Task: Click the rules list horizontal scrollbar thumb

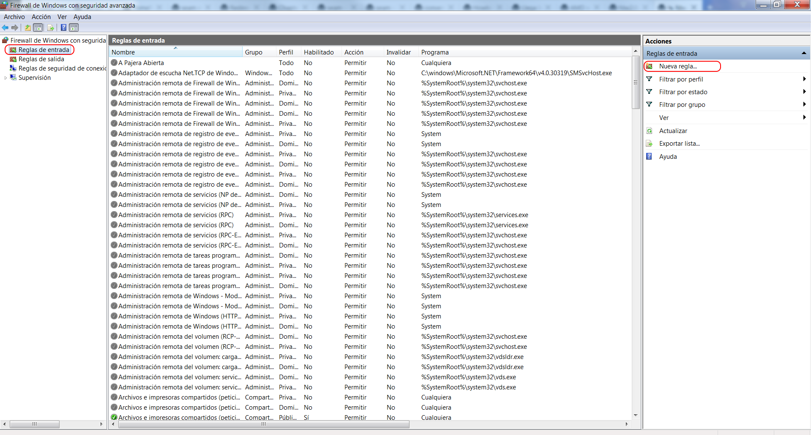Action: (264, 424)
